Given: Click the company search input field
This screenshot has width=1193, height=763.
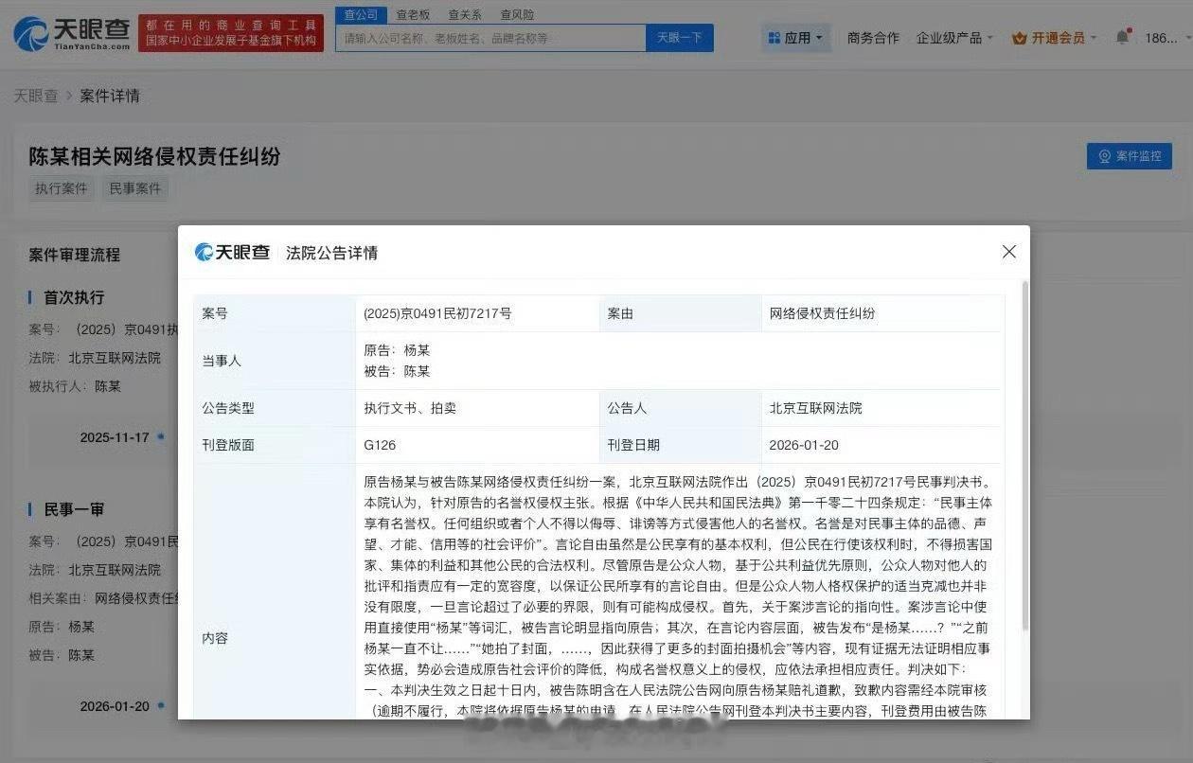Looking at the screenshot, I should (x=488, y=37).
